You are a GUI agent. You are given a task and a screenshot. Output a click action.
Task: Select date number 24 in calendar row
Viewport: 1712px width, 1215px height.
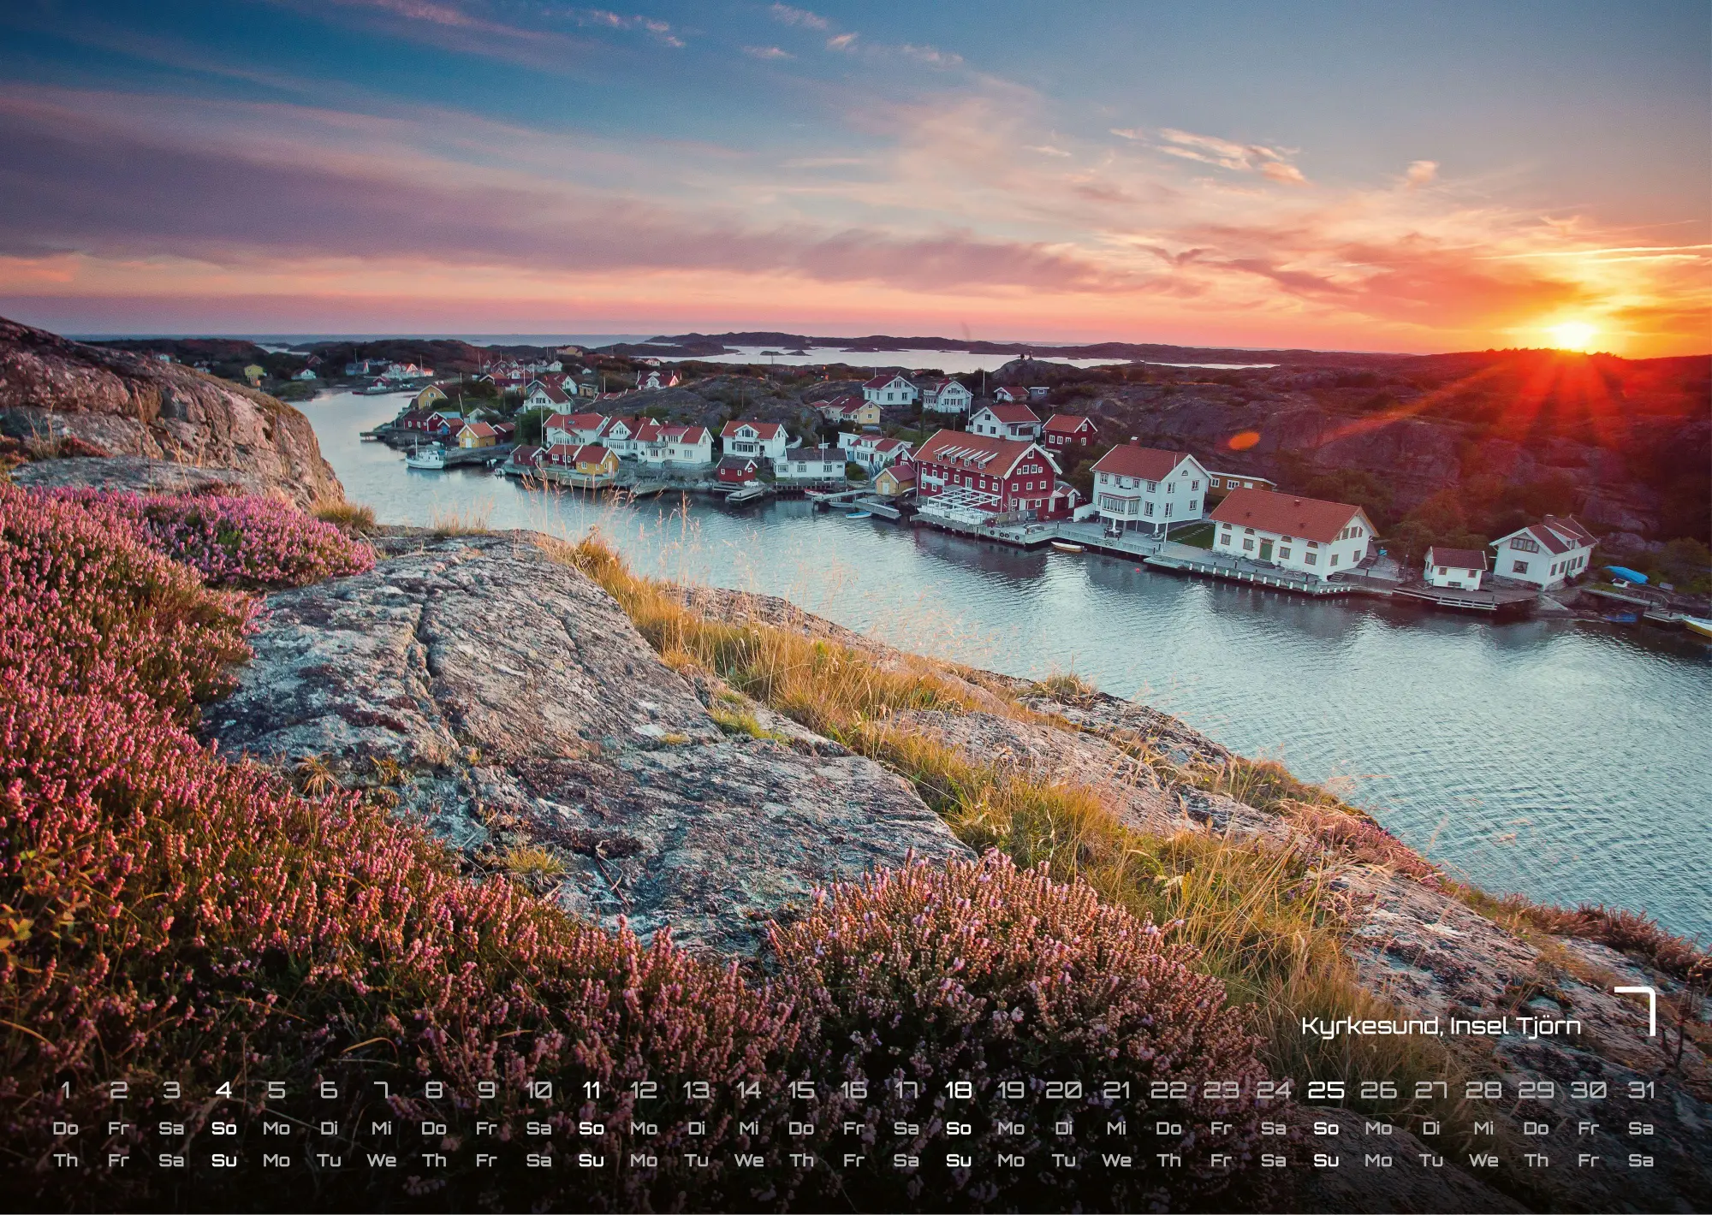[x=1274, y=1090]
